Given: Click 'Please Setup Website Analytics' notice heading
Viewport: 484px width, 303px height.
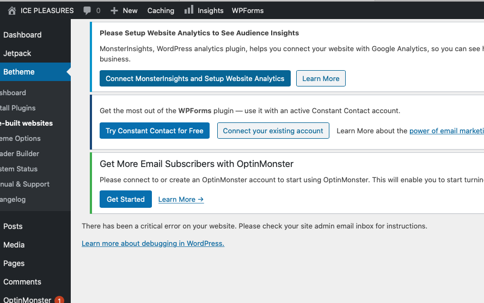Looking at the screenshot, I should click(199, 33).
